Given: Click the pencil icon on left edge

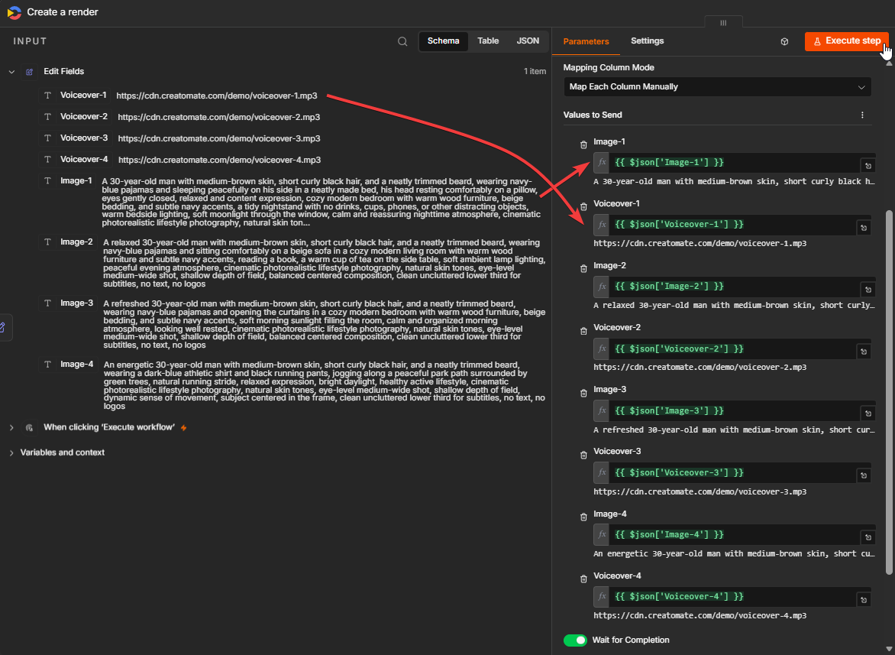Looking at the screenshot, I should [x=3, y=327].
